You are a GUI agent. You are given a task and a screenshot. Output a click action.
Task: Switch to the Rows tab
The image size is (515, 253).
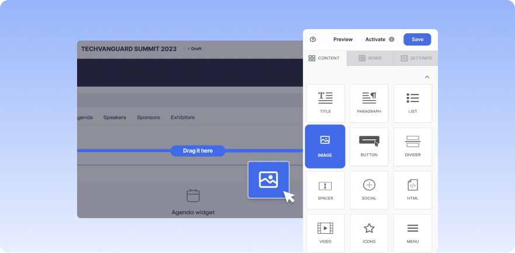[370, 58]
